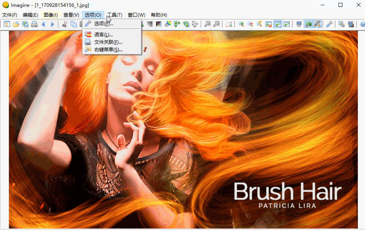Click the negative/invert colors icon
365x230 pixels.
tap(159, 24)
